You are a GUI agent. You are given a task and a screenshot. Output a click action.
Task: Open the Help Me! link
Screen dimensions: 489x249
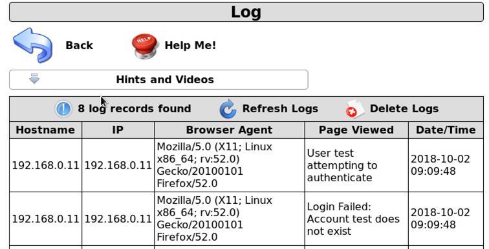(190, 45)
